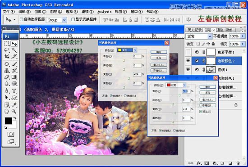Select the Path Selection arrow tool

tap(7, 97)
